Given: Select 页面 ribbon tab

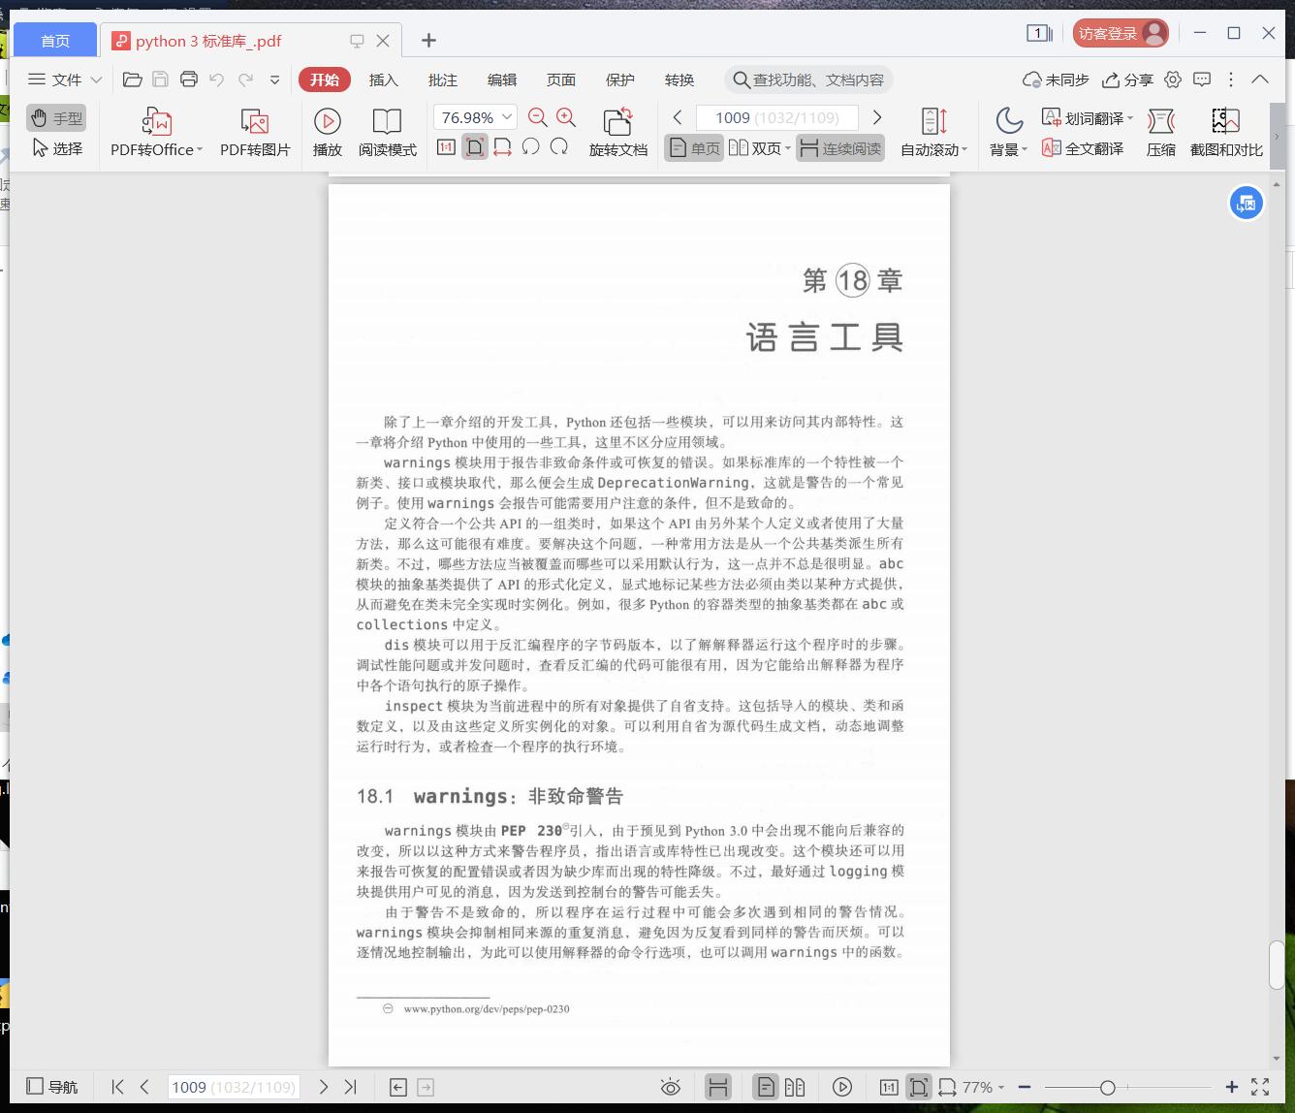Looking at the screenshot, I should point(561,79).
